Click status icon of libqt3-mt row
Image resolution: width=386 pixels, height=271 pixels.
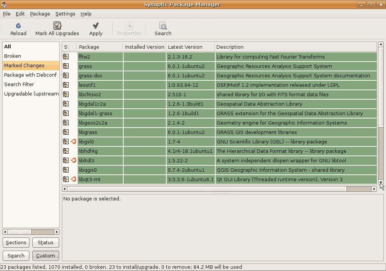(66, 180)
